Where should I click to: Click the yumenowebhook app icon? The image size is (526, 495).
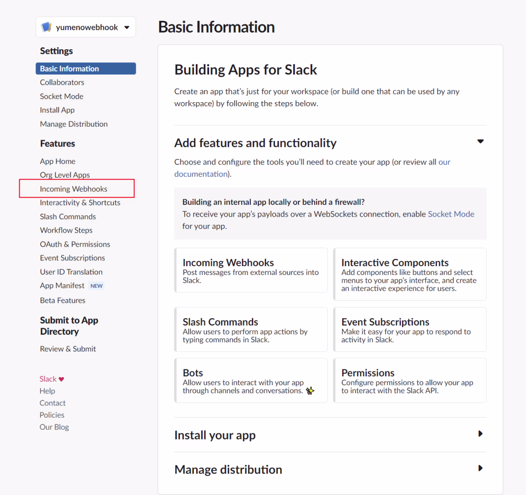(46, 27)
